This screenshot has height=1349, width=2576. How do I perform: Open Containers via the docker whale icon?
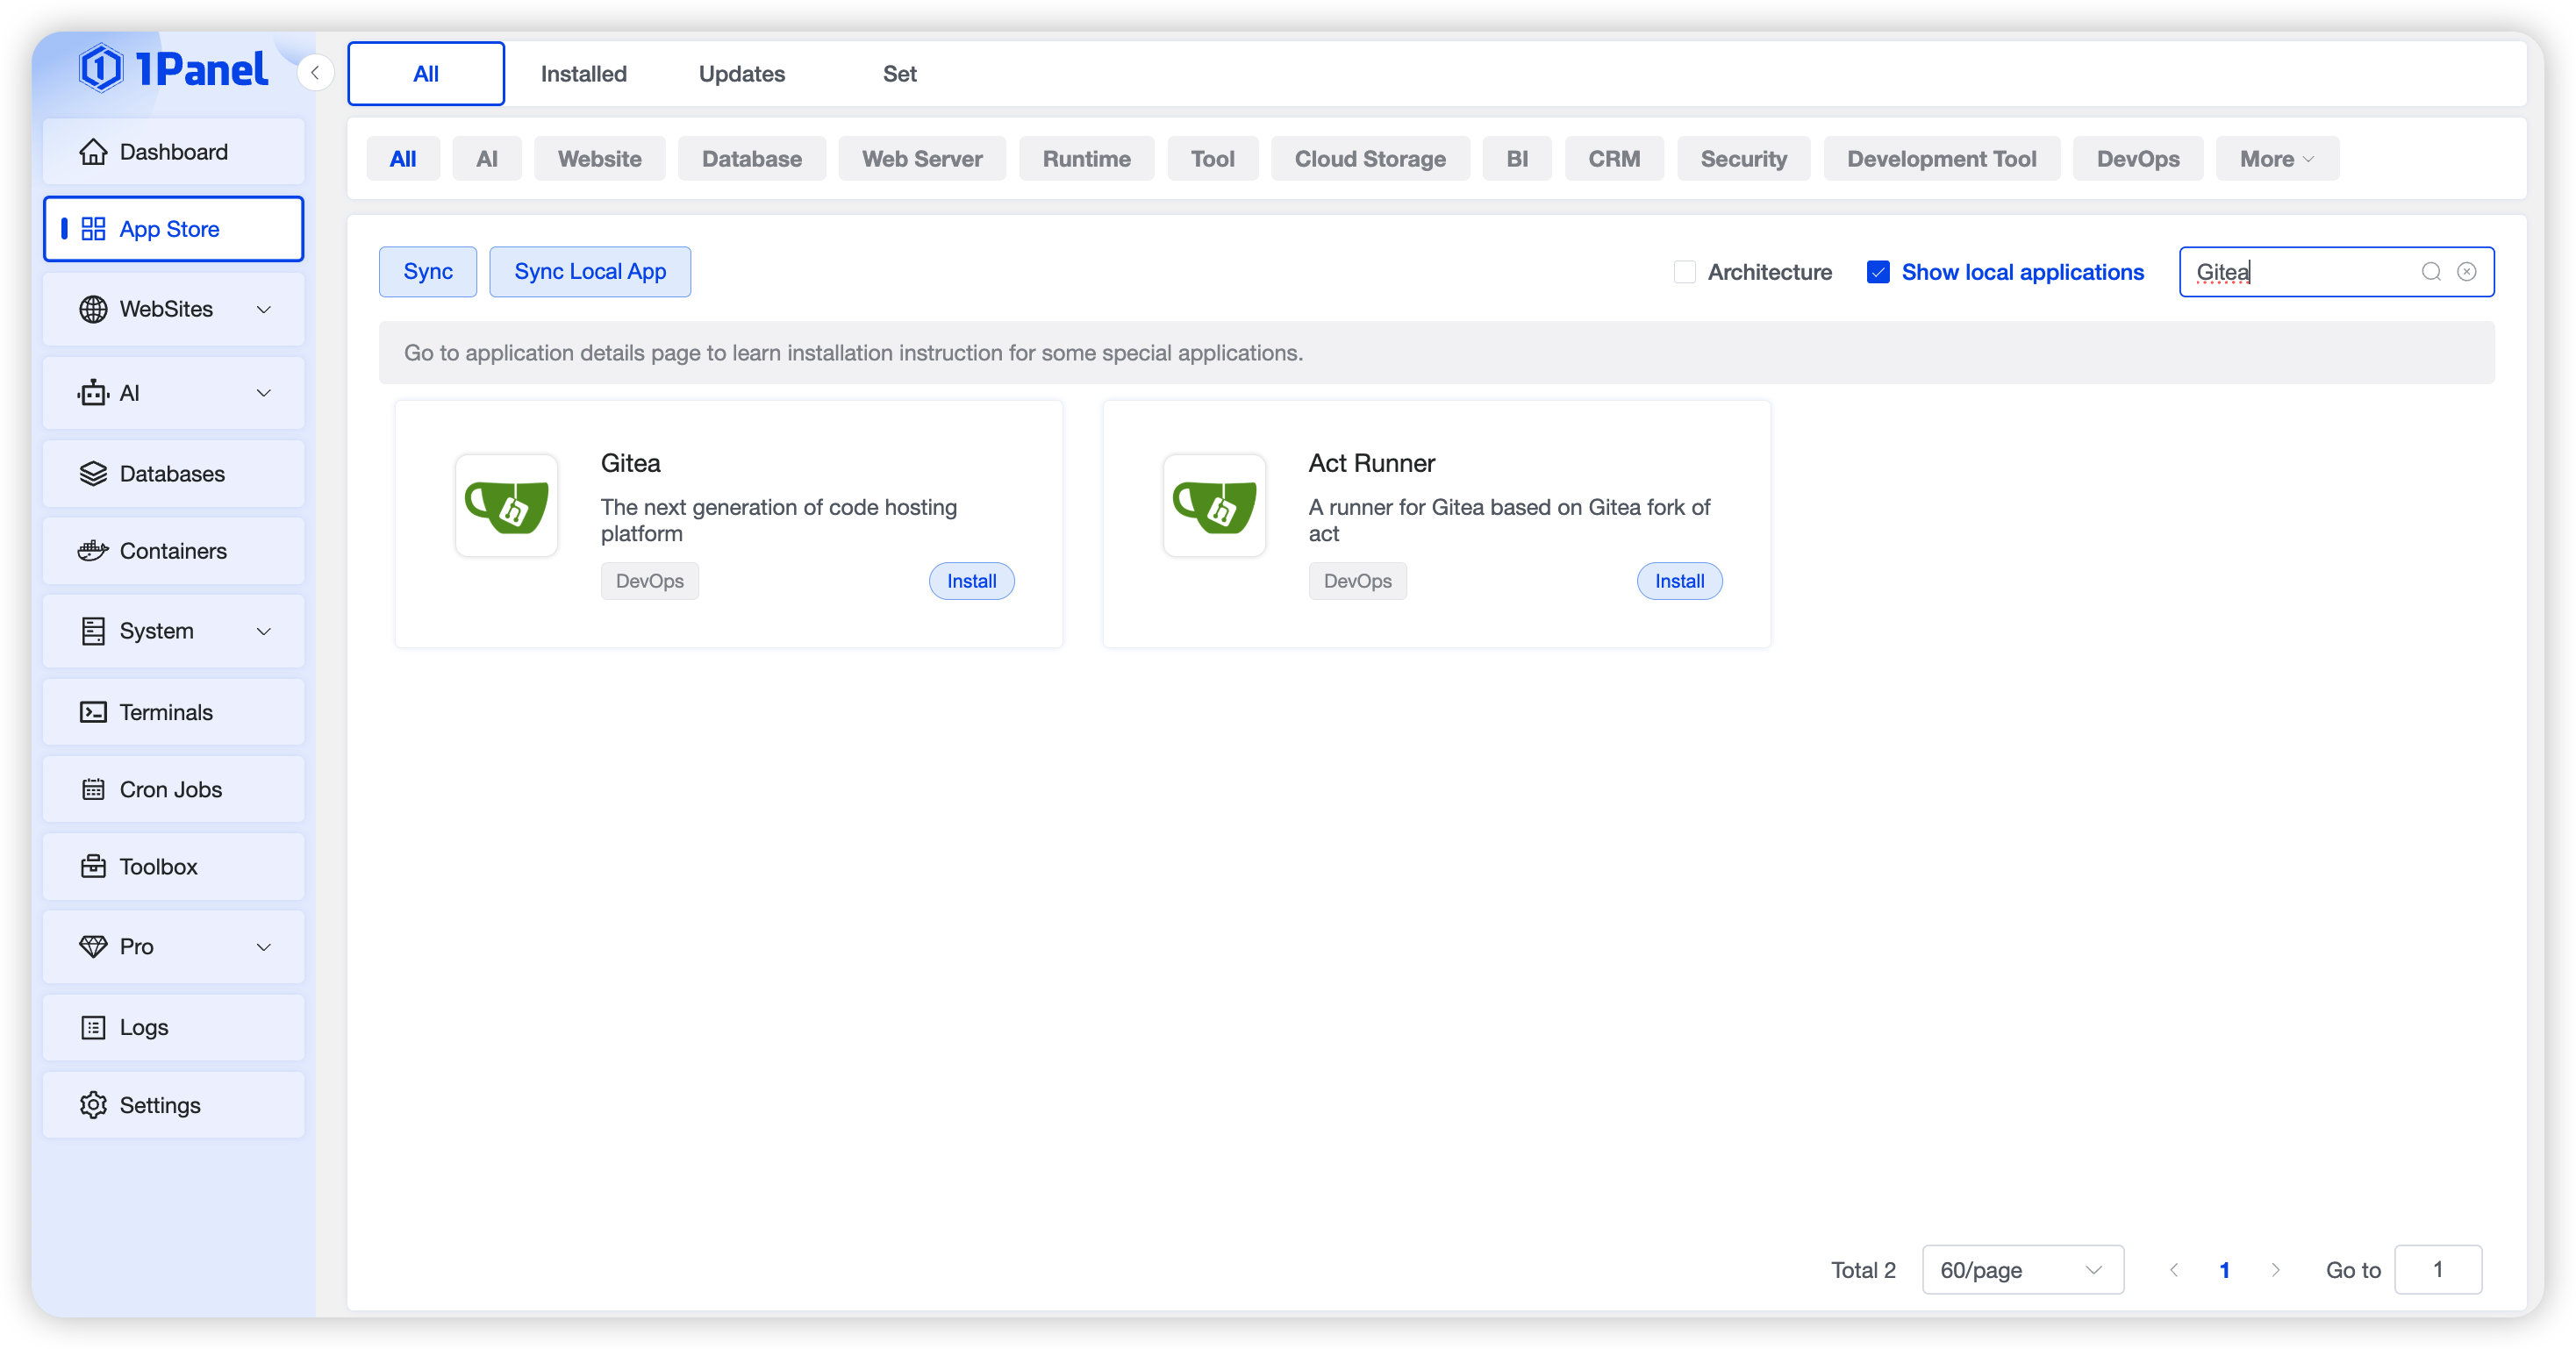pyautogui.click(x=93, y=551)
